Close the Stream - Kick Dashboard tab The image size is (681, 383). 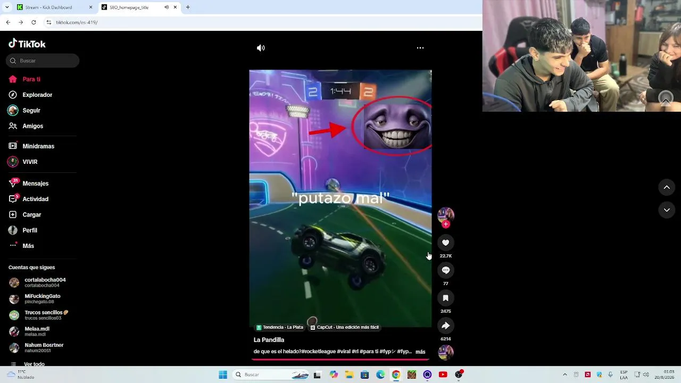pyautogui.click(x=90, y=7)
